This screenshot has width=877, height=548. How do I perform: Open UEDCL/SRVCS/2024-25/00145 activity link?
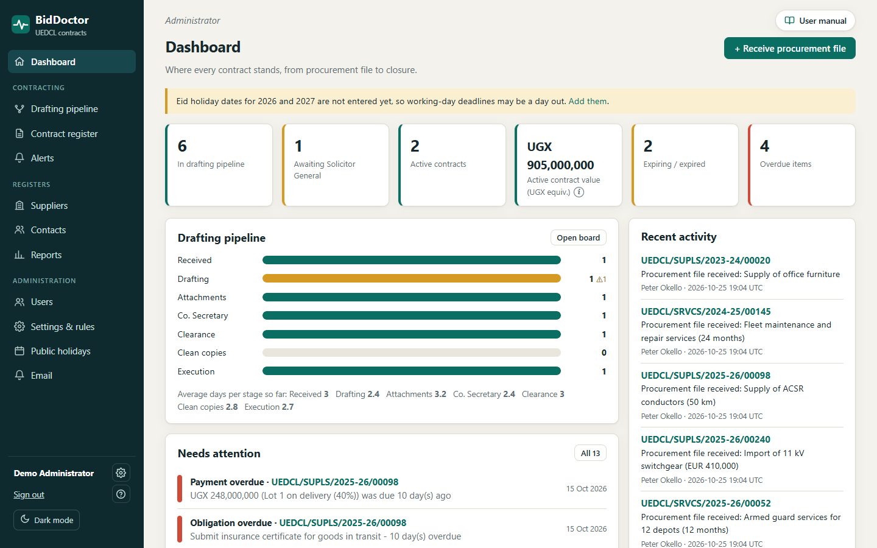pos(706,311)
